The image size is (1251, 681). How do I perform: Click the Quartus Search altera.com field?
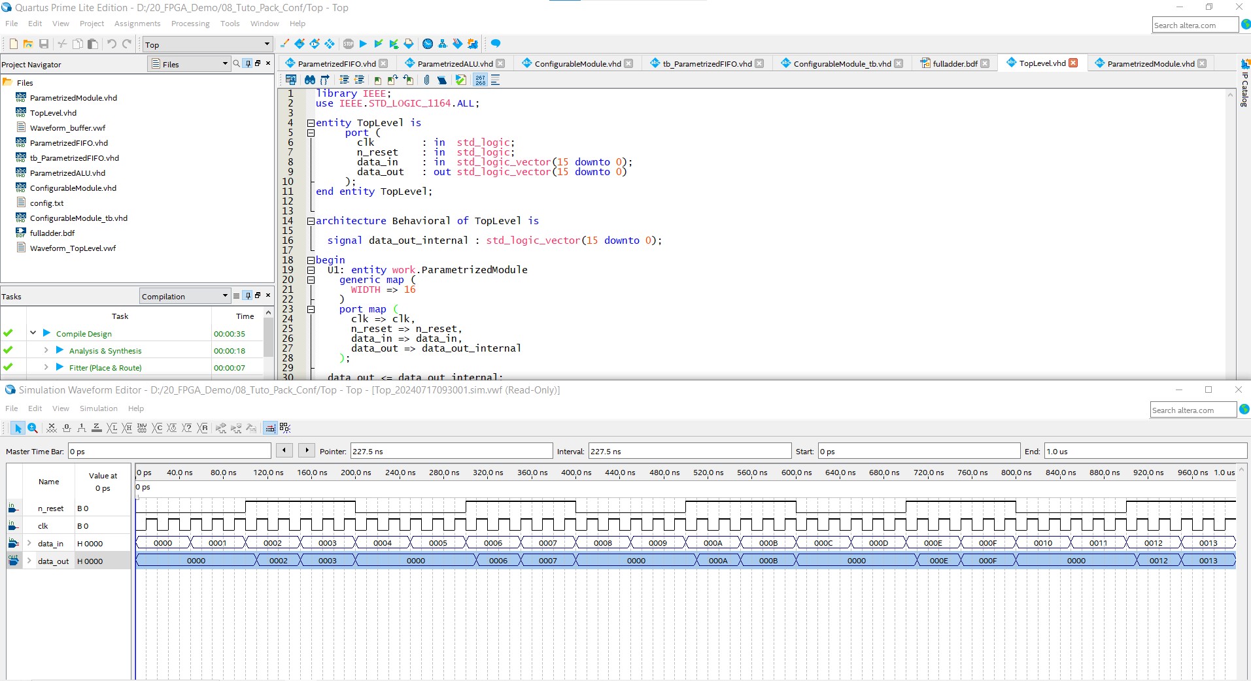tap(1195, 25)
